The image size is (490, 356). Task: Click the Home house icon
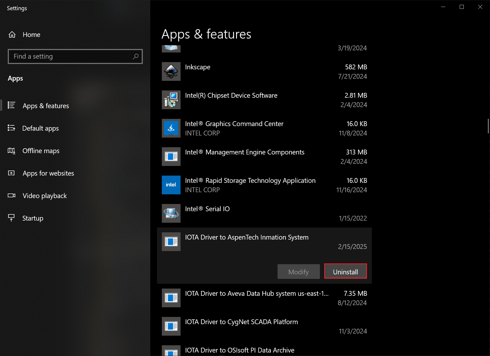[12, 35]
